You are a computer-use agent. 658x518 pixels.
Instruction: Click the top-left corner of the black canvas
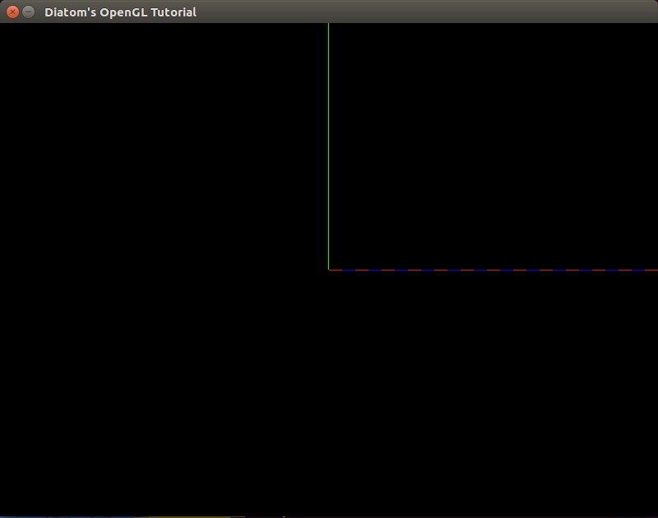point(2,26)
